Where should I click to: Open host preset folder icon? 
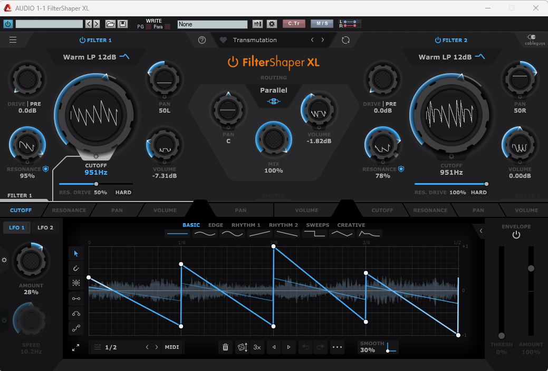[110, 24]
